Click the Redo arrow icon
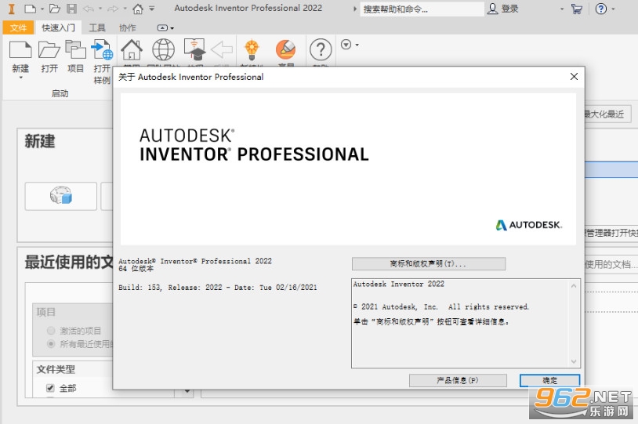The height and width of the screenshot is (424, 638). click(x=113, y=9)
